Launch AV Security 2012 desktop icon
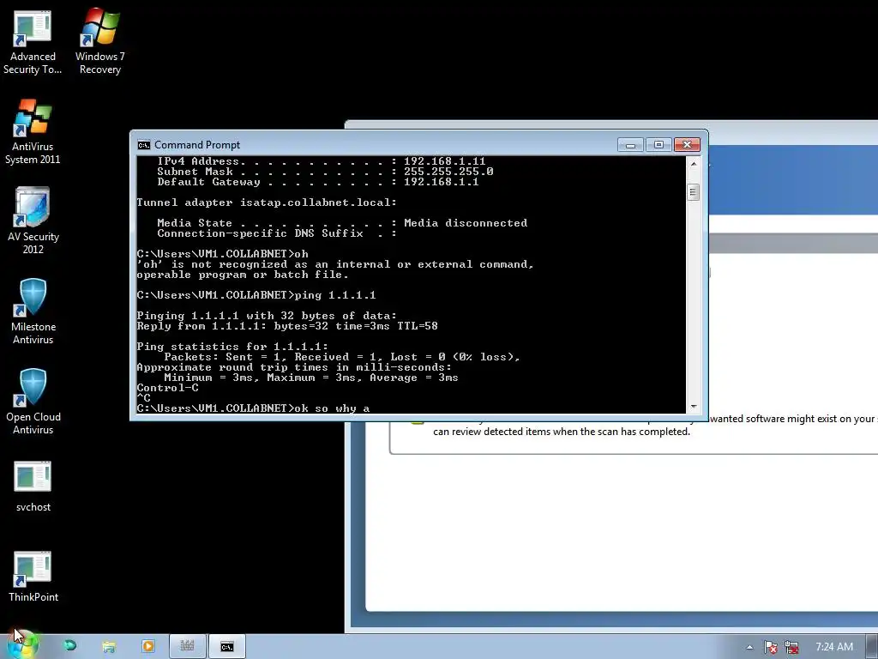This screenshot has height=659, width=878. click(33, 221)
